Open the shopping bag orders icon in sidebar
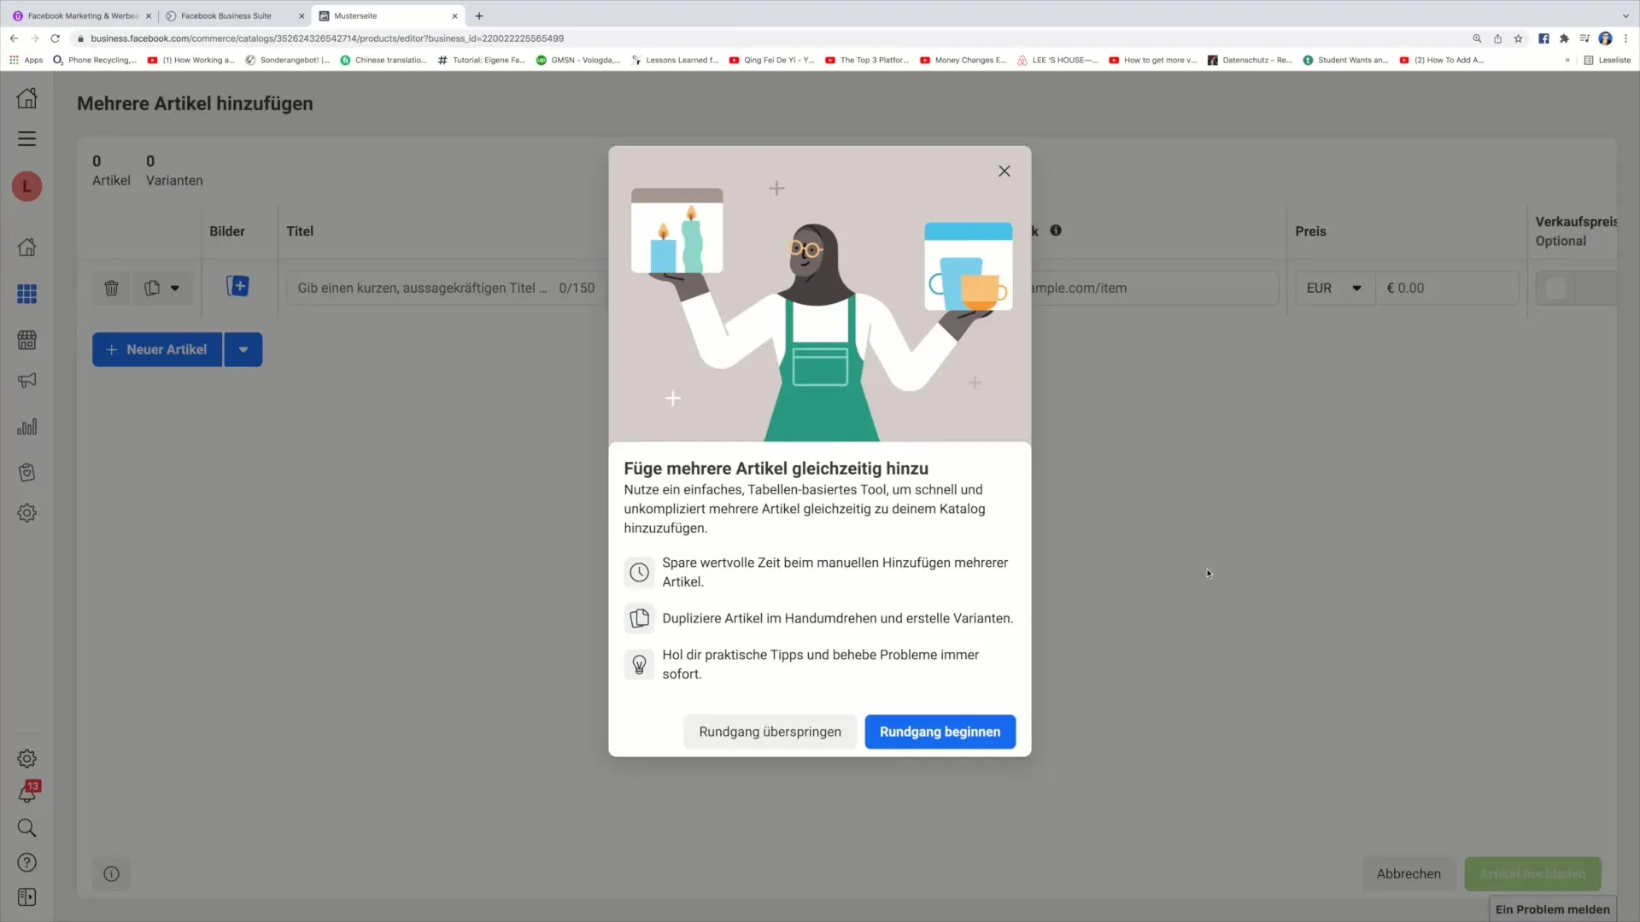 point(26,472)
